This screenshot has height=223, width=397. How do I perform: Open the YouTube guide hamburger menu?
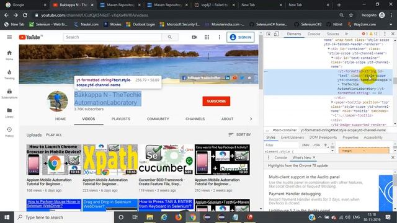tap(9, 37)
